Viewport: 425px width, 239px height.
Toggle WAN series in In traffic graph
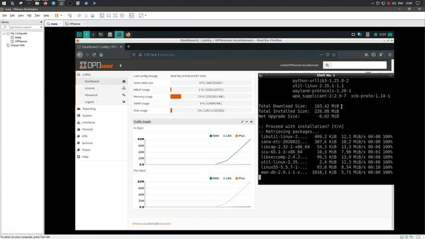(x=214, y=135)
